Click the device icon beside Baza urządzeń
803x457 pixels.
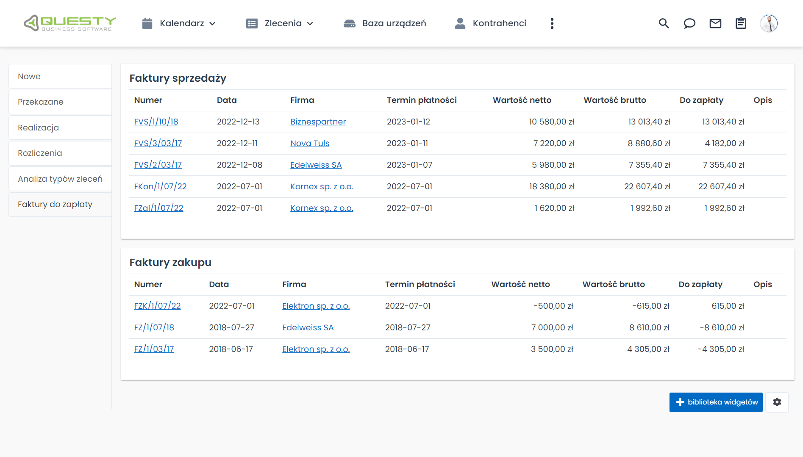(349, 23)
